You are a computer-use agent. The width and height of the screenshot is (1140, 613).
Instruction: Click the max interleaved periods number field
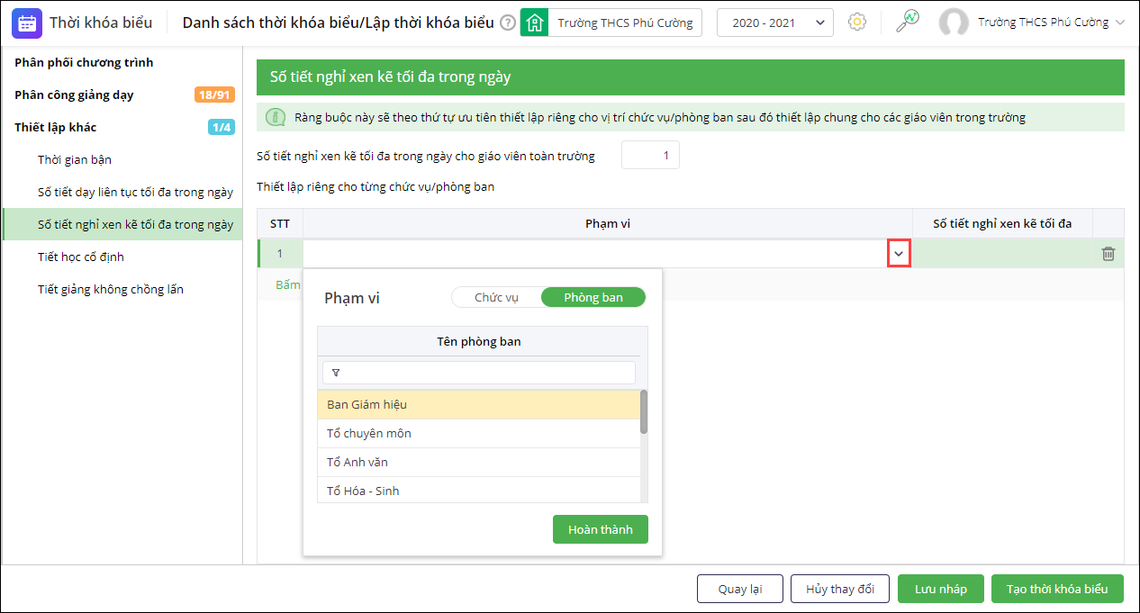point(650,156)
